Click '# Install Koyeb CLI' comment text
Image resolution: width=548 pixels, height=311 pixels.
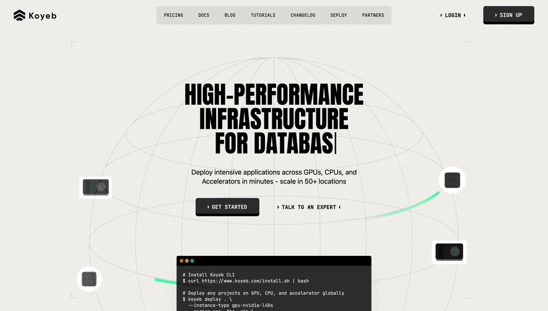point(208,274)
